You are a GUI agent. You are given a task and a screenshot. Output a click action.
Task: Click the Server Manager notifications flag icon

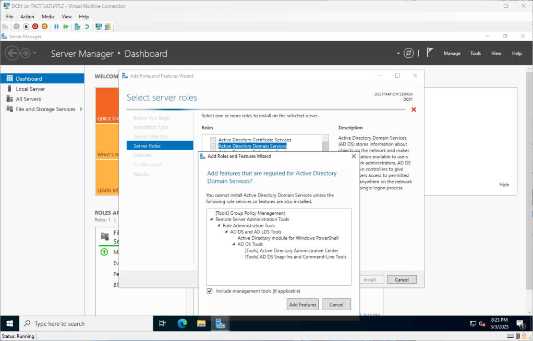coord(430,53)
